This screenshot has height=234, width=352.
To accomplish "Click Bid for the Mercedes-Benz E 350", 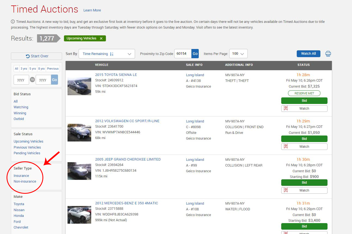I will click(304, 226).
